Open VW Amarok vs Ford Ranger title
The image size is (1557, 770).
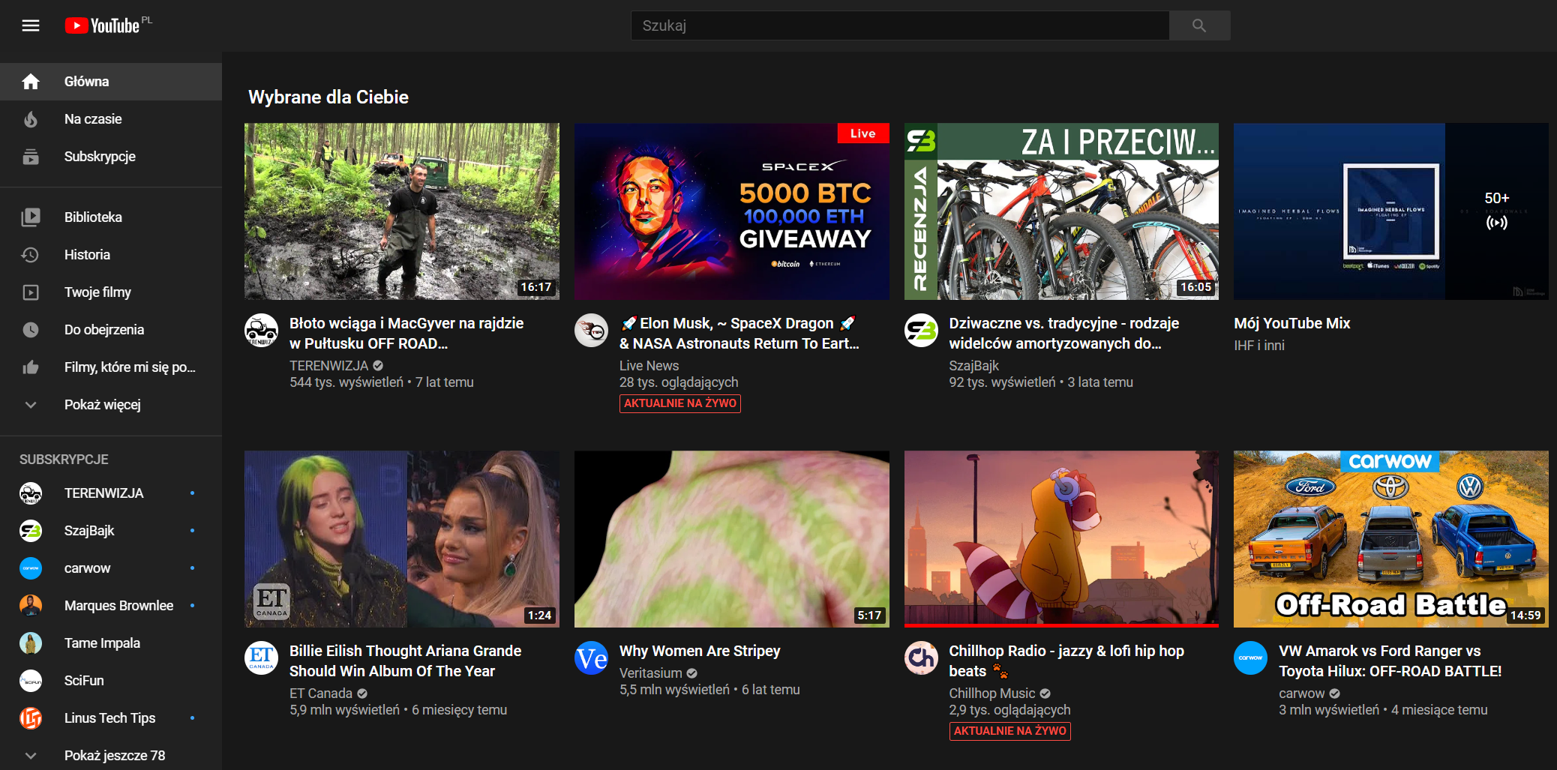[x=1390, y=661]
